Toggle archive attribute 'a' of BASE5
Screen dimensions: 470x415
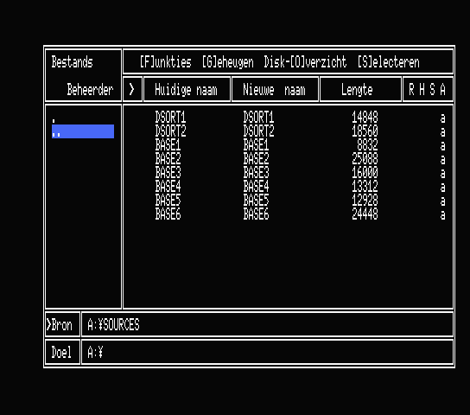pyautogui.click(x=442, y=201)
